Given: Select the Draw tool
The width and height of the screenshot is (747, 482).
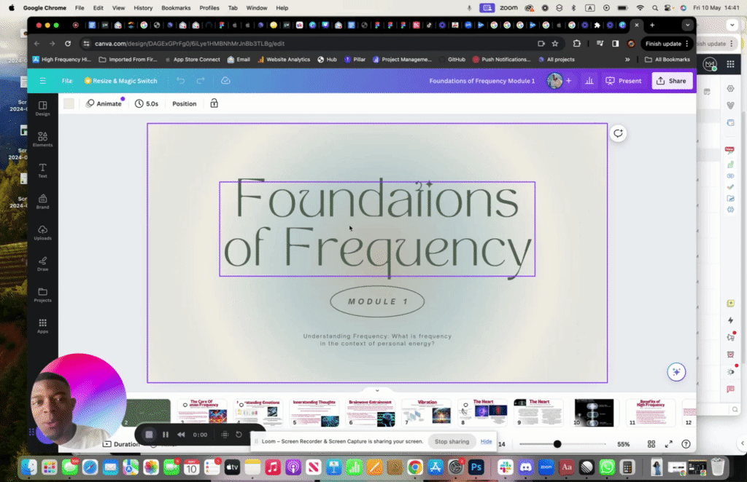Looking at the screenshot, I should [42, 264].
